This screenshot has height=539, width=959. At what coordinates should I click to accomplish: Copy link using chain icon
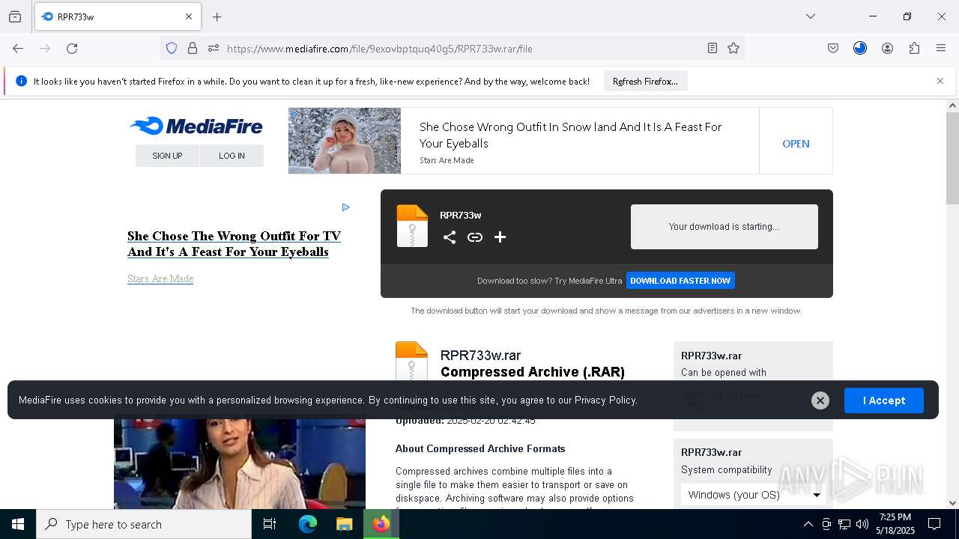click(x=475, y=237)
